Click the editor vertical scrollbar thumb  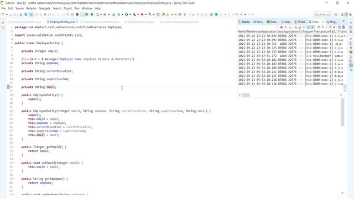(x=342, y=112)
